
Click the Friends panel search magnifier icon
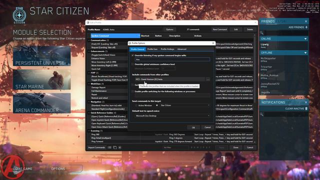[x=261, y=32]
